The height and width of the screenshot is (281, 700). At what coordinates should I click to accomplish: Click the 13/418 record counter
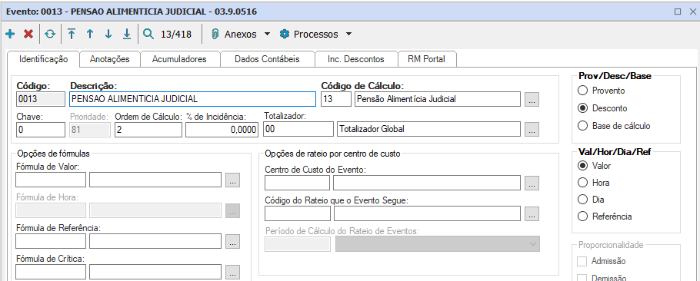point(176,34)
